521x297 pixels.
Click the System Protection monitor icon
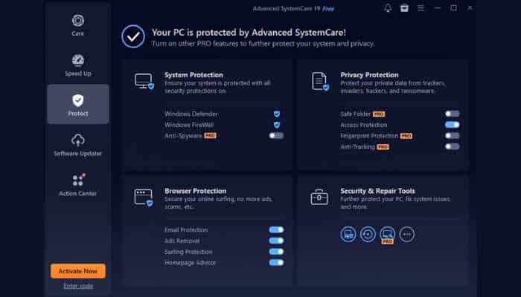[144, 81]
